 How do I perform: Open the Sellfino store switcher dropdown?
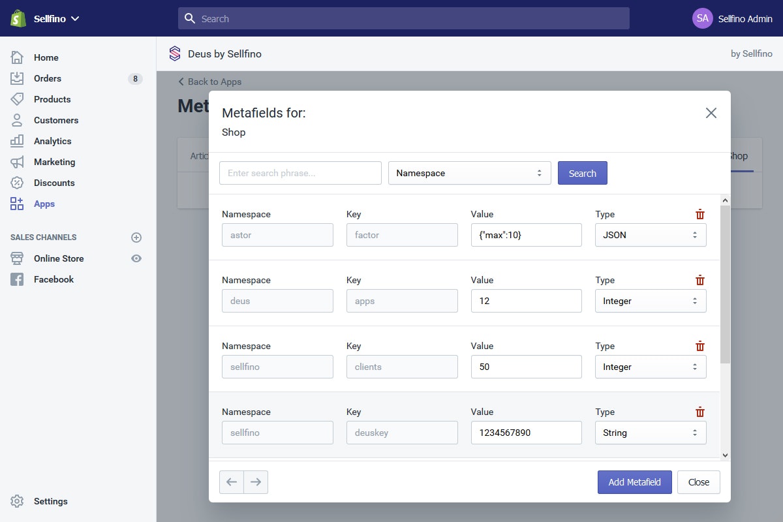[x=56, y=19]
